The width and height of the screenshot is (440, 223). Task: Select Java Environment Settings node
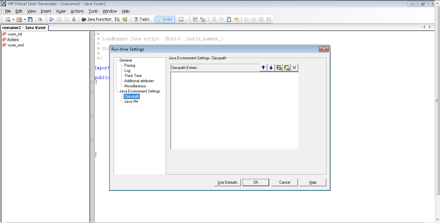(140, 91)
